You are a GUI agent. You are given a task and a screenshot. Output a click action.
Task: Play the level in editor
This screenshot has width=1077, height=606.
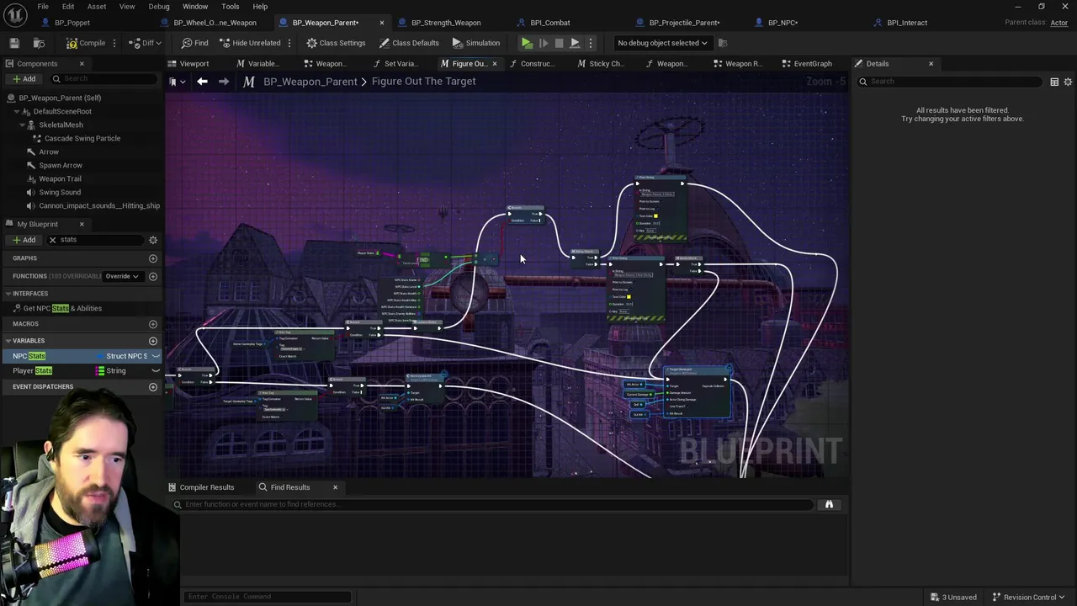(x=527, y=43)
